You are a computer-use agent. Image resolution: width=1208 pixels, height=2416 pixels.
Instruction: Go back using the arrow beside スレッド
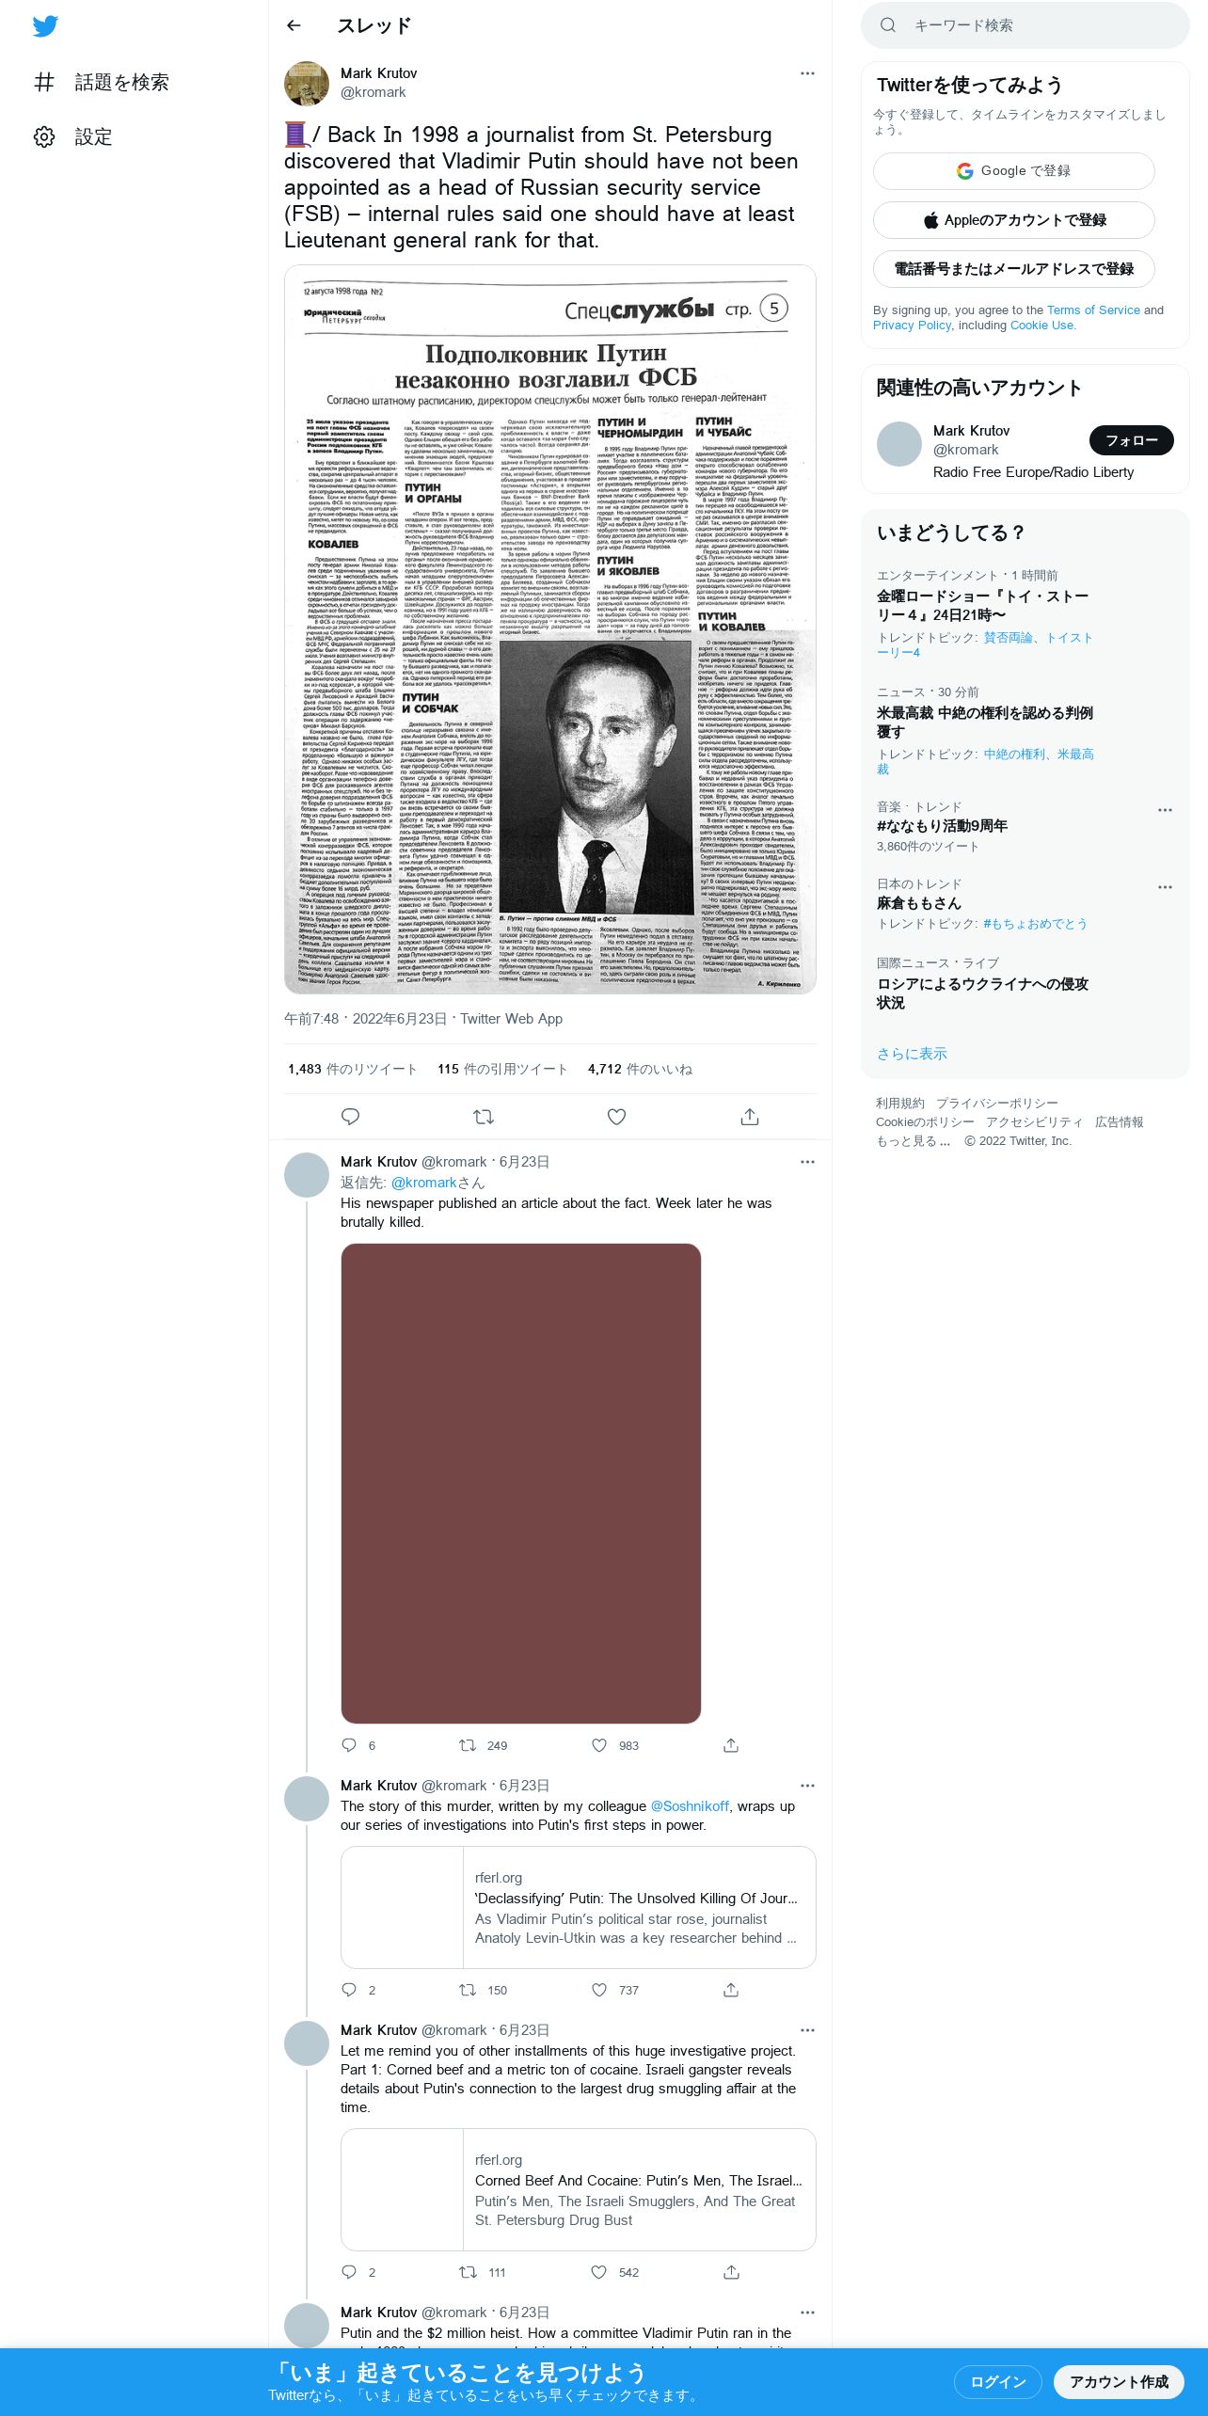pos(294,25)
